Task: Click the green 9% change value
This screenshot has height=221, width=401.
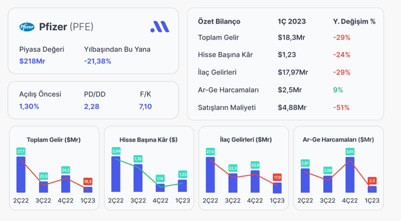Action: (338, 90)
